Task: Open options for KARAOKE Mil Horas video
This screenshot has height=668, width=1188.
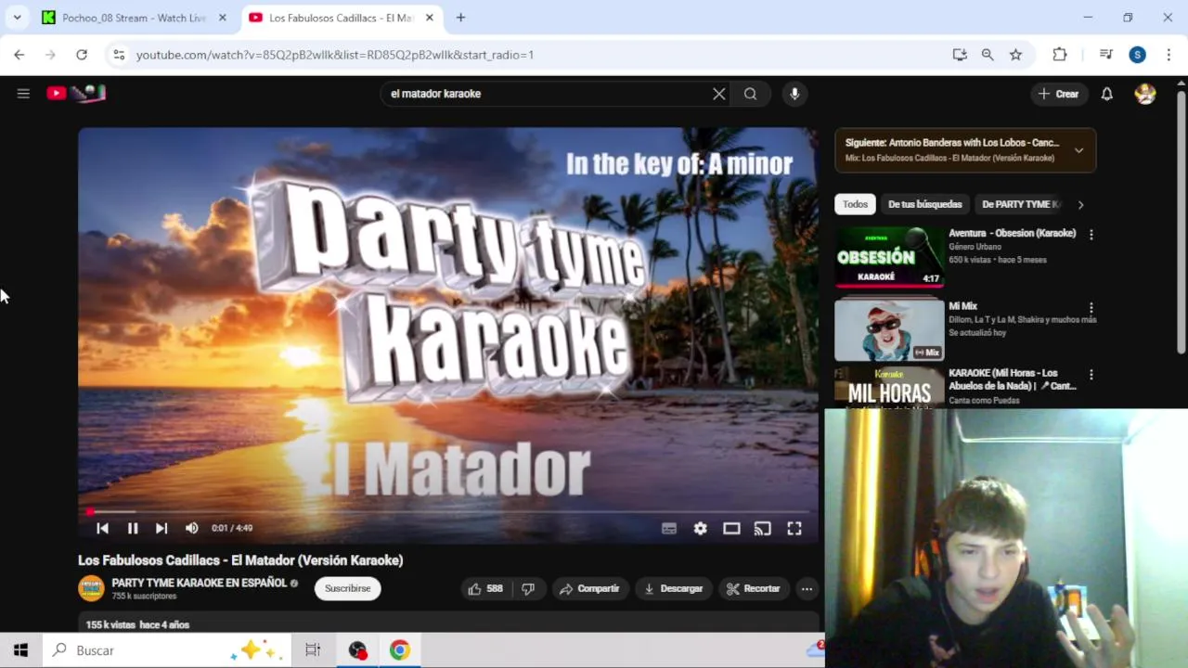Action: click(1091, 375)
